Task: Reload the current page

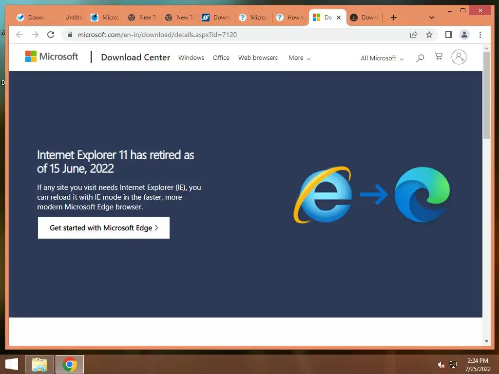Action: [x=51, y=35]
